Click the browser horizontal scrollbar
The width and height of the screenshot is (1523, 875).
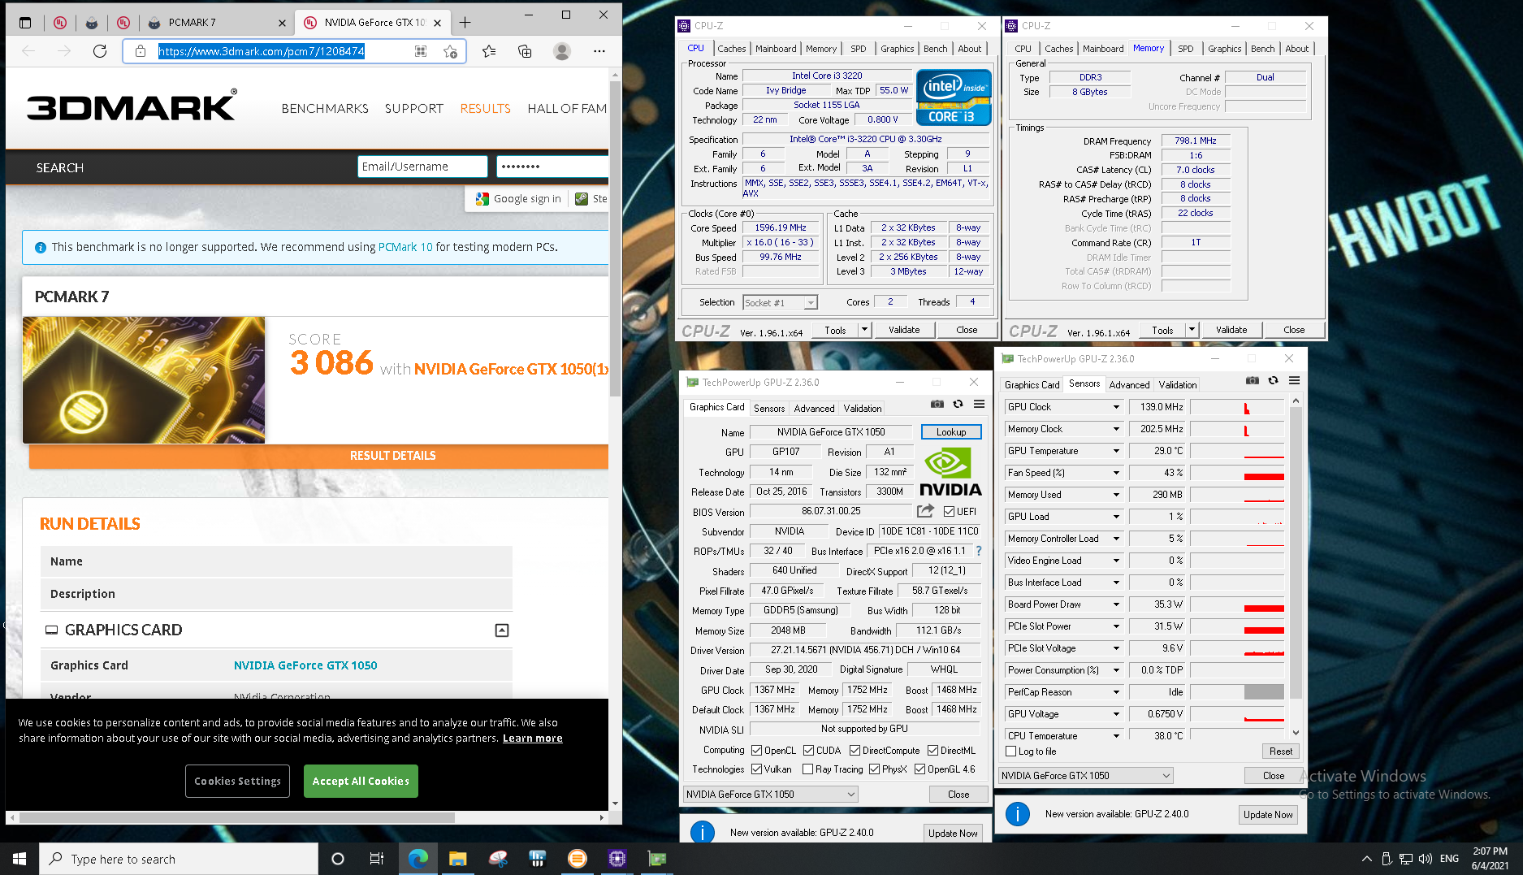coord(236,817)
